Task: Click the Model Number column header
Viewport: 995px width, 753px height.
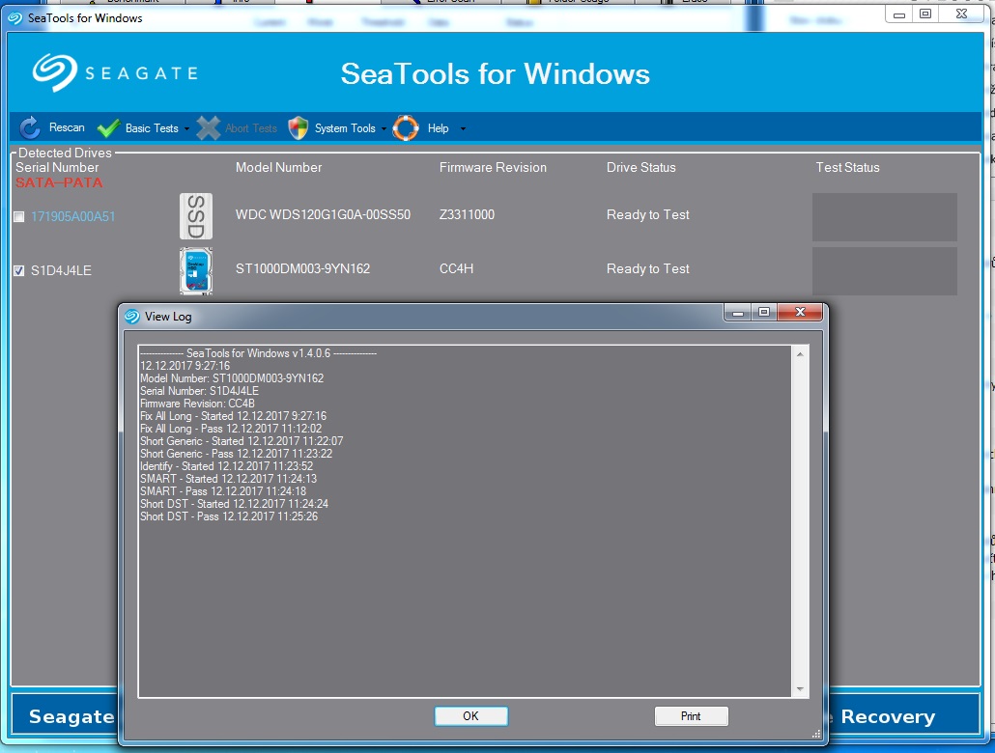Action: [x=278, y=167]
